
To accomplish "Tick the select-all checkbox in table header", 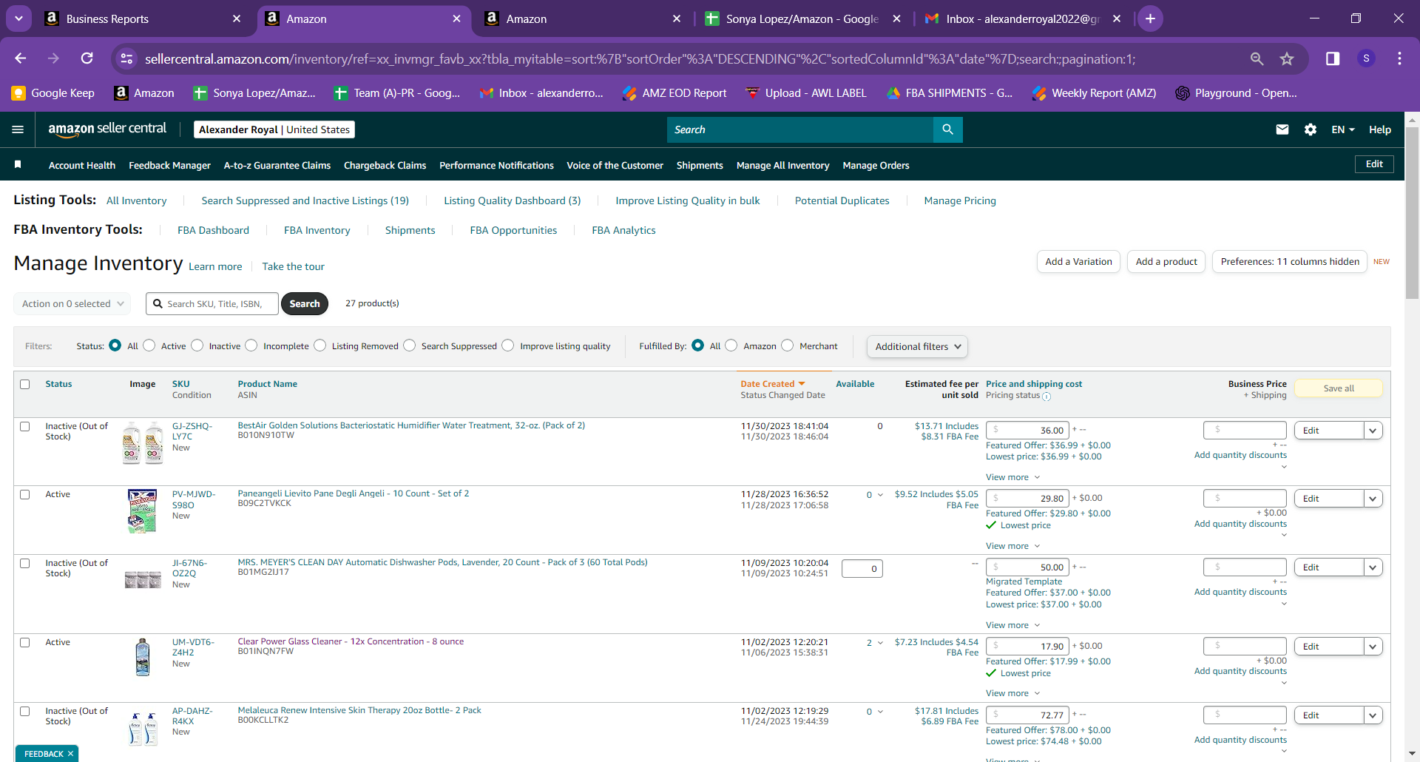I will pos(25,385).
